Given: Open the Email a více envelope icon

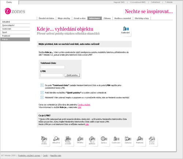Looking at the screenshot, I should pos(152,141).
